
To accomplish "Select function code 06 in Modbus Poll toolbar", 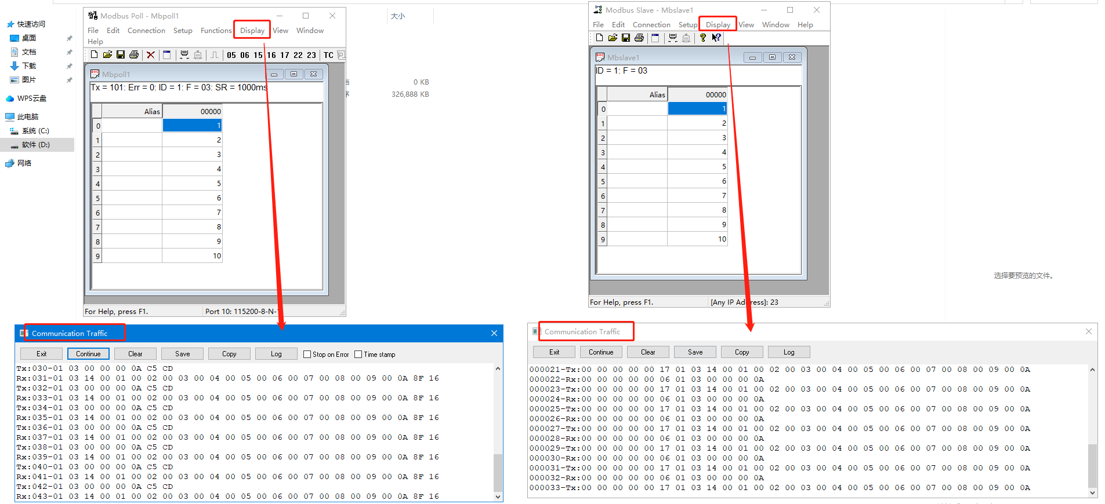I will (245, 56).
